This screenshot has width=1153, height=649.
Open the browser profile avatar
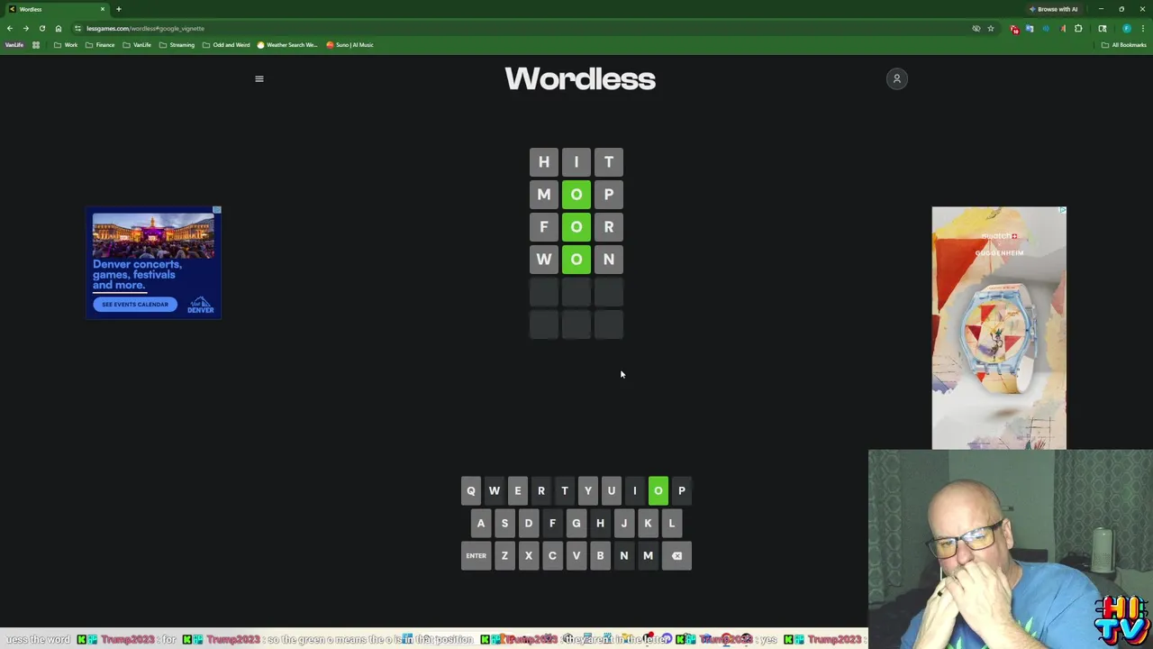pos(1126,28)
